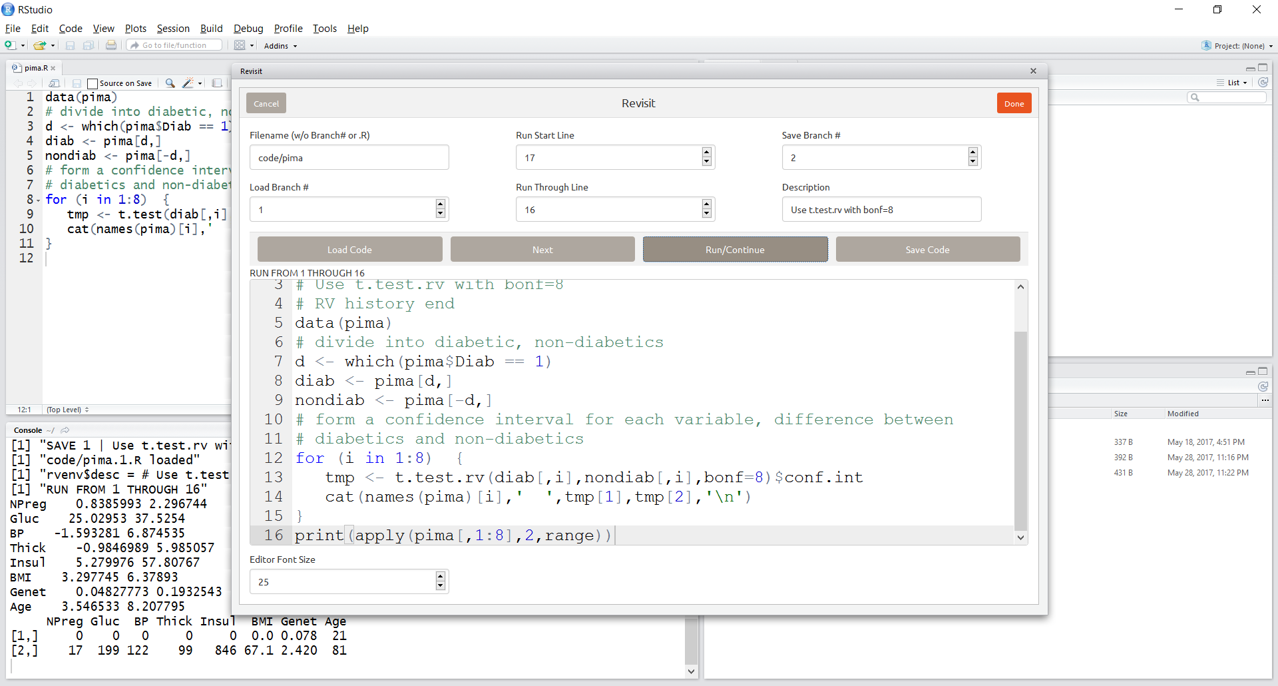
Task: Enable the Source on Save checkbox
Action: coord(93,83)
